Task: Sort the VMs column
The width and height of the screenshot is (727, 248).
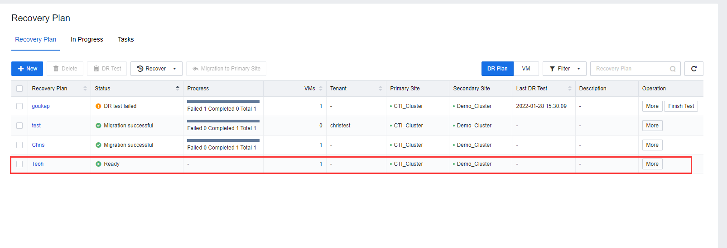Action: click(321, 89)
